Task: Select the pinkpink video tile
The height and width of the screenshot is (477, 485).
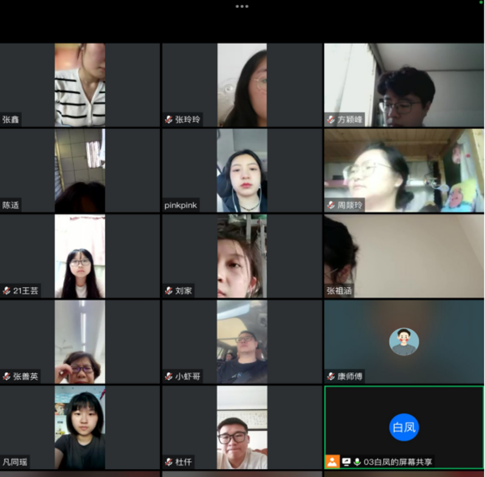Action: click(x=242, y=171)
